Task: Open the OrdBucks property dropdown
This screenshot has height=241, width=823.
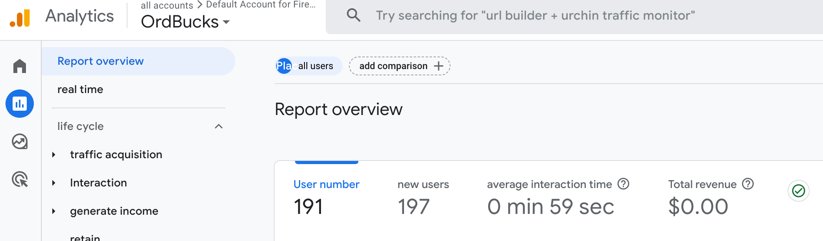Action: click(x=185, y=22)
